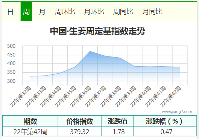199x139 pixels.
Task: Open the www.jiang7.com watermark link
Action: pyautogui.click(x=177, y=112)
